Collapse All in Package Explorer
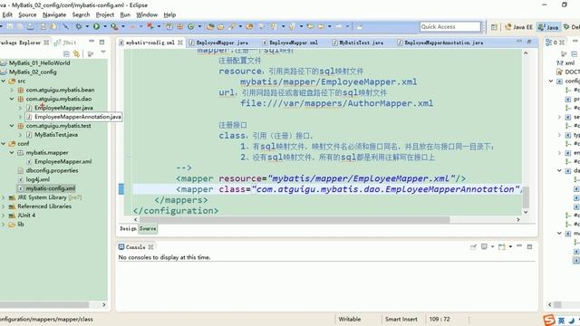Image resolution: width=580 pixels, height=326 pixels. point(66,54)
